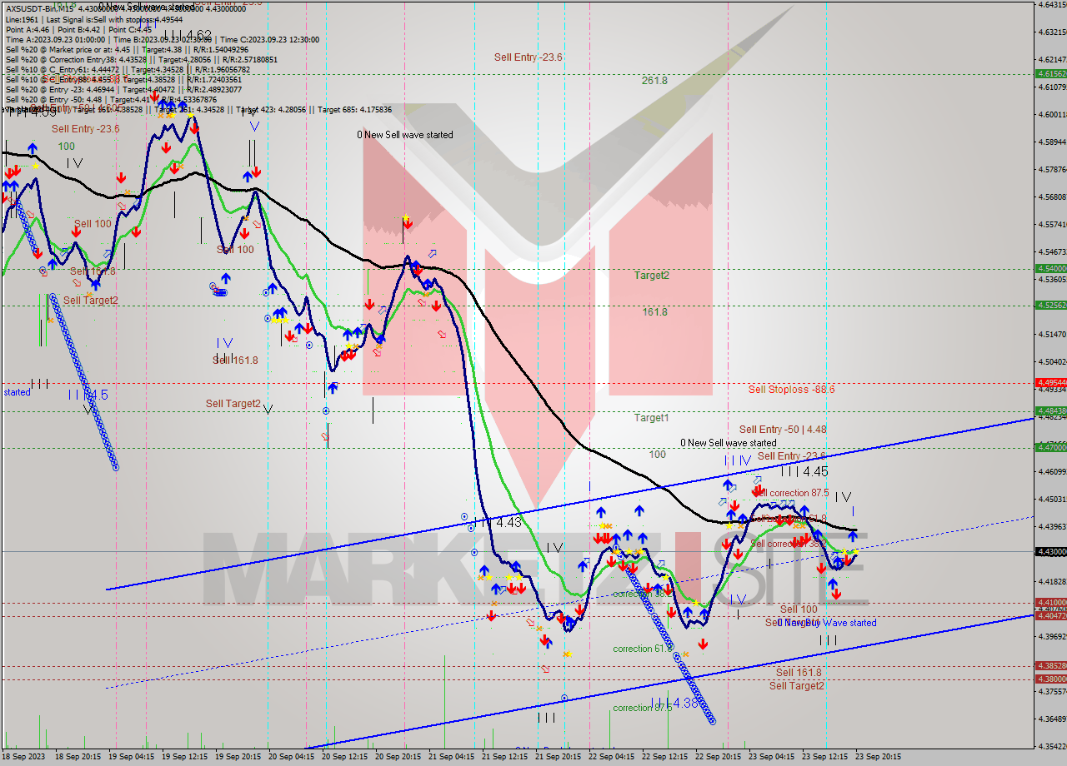Click the green 4.5400 price tag
The height and width of the screenshot is (766, 1067).
tap(1050, 268)
